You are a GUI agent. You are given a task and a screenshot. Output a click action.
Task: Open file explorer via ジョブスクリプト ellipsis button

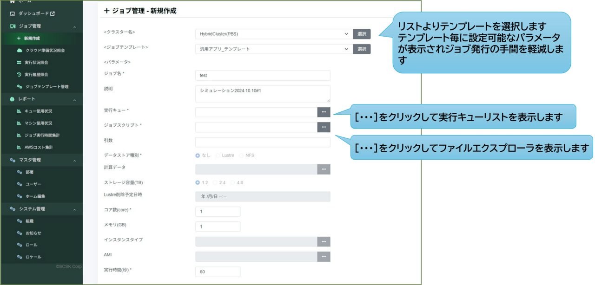[x=324, y=127]
